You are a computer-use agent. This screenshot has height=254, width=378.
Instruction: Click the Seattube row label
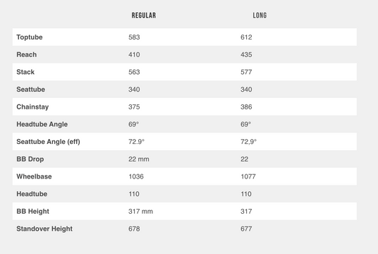[30, 90]
